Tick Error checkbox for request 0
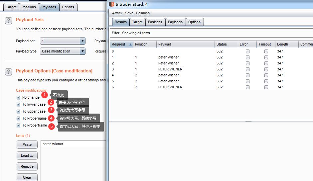This screenshot has height=181, width=313. pyautogui.click(x=247, y=51)
